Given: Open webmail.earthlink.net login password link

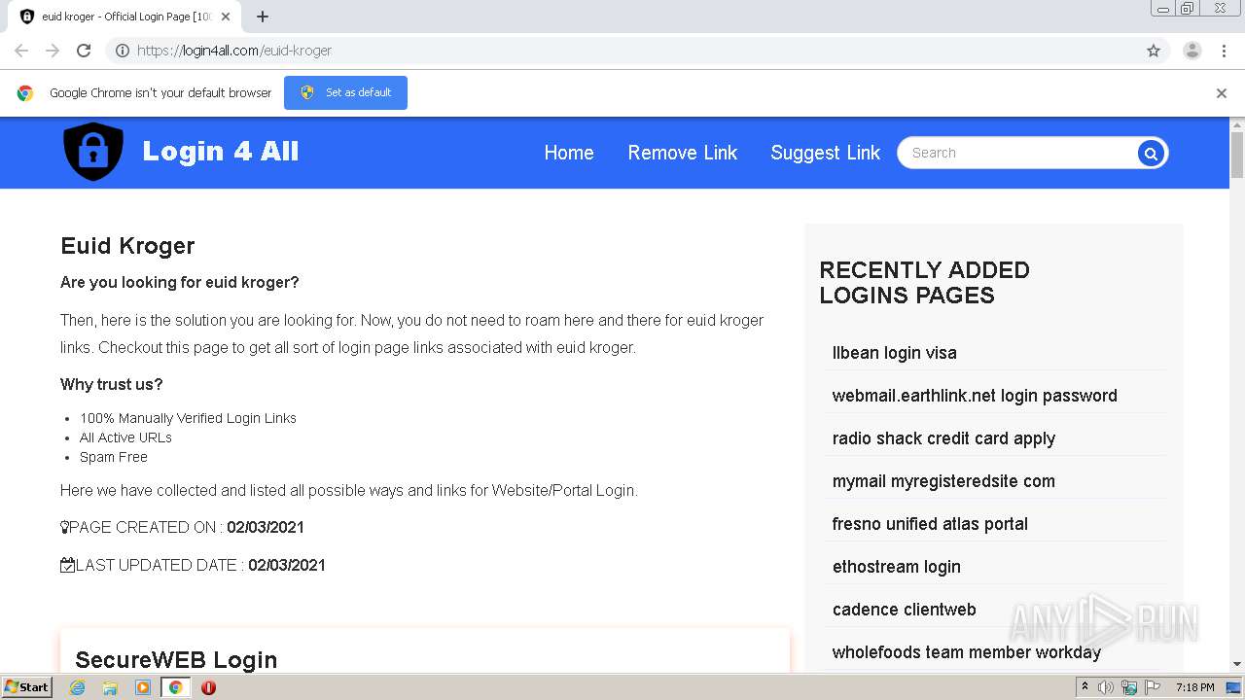Looking at the screenshot, I should (975, 396).
